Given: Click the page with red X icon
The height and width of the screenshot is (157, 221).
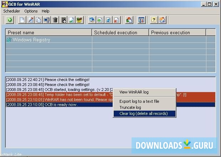Looking at the screenshot, I should [x=117, y=20].
